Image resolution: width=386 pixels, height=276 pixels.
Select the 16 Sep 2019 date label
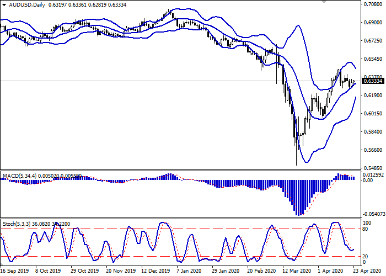point(15,272)
